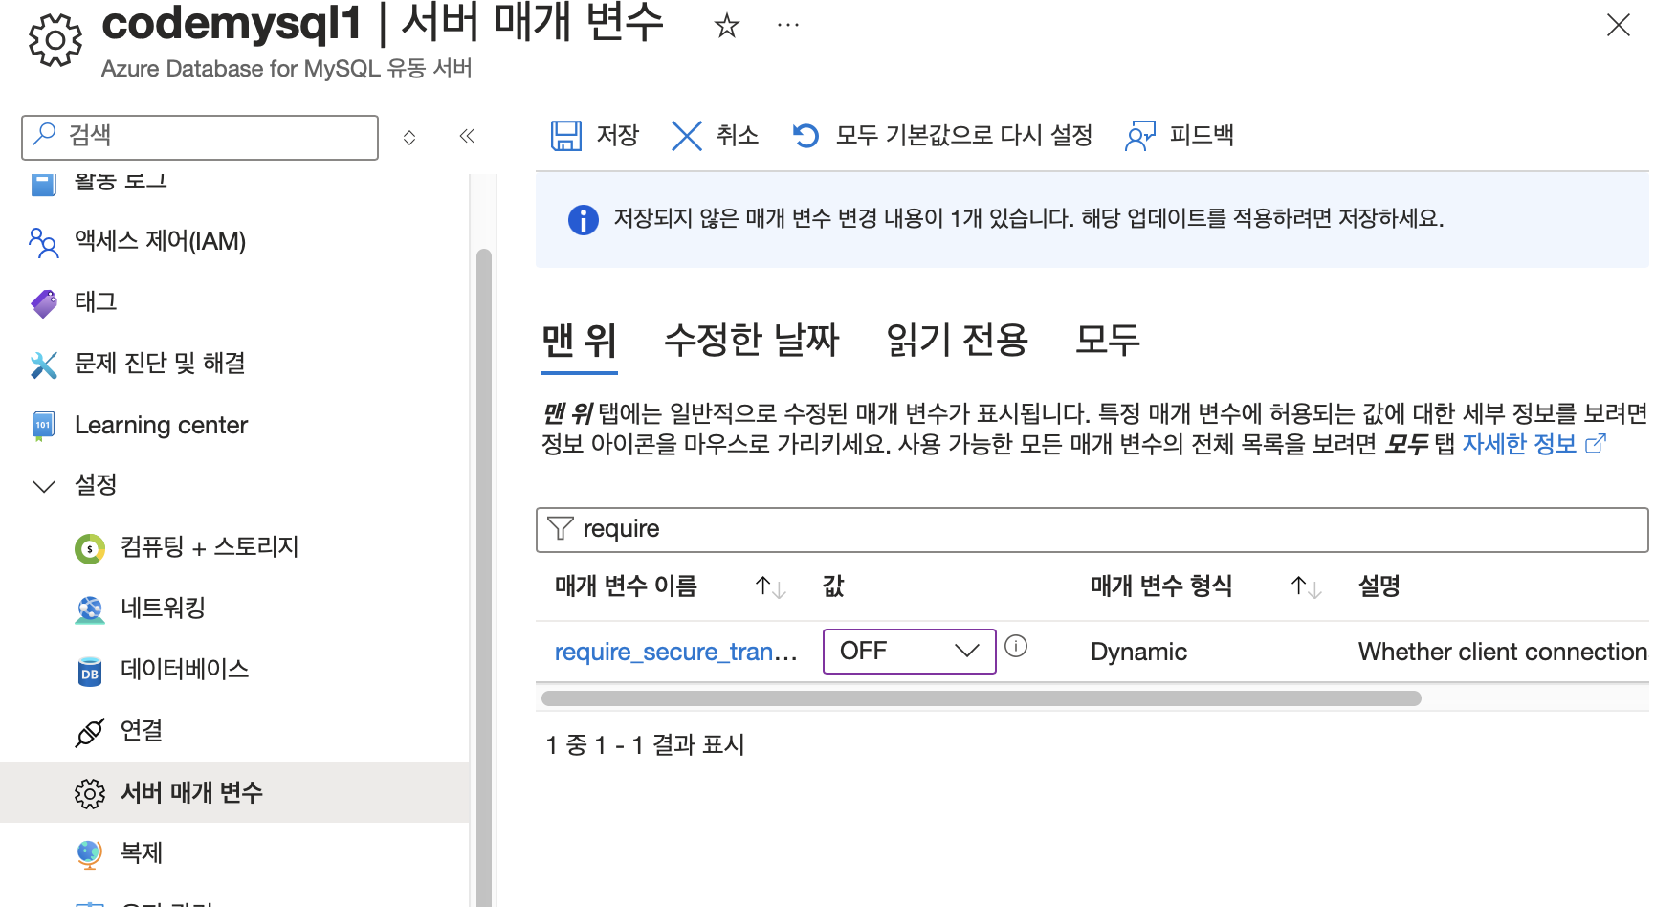
Task: Switch to the 모두 tab
Action: click(1108, 340)
